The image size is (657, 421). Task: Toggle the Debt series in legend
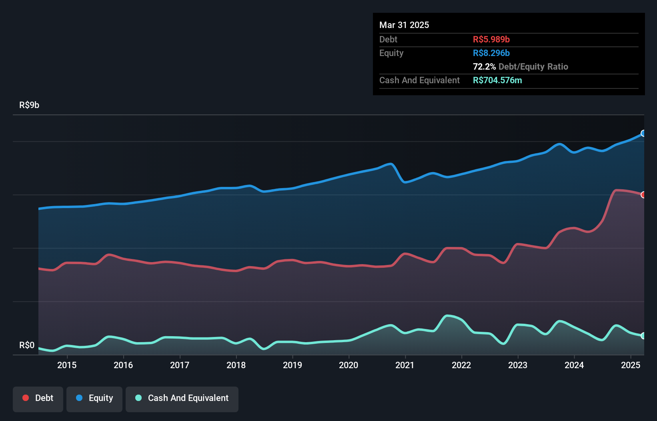pyautogui.click(x=38, y=398)
